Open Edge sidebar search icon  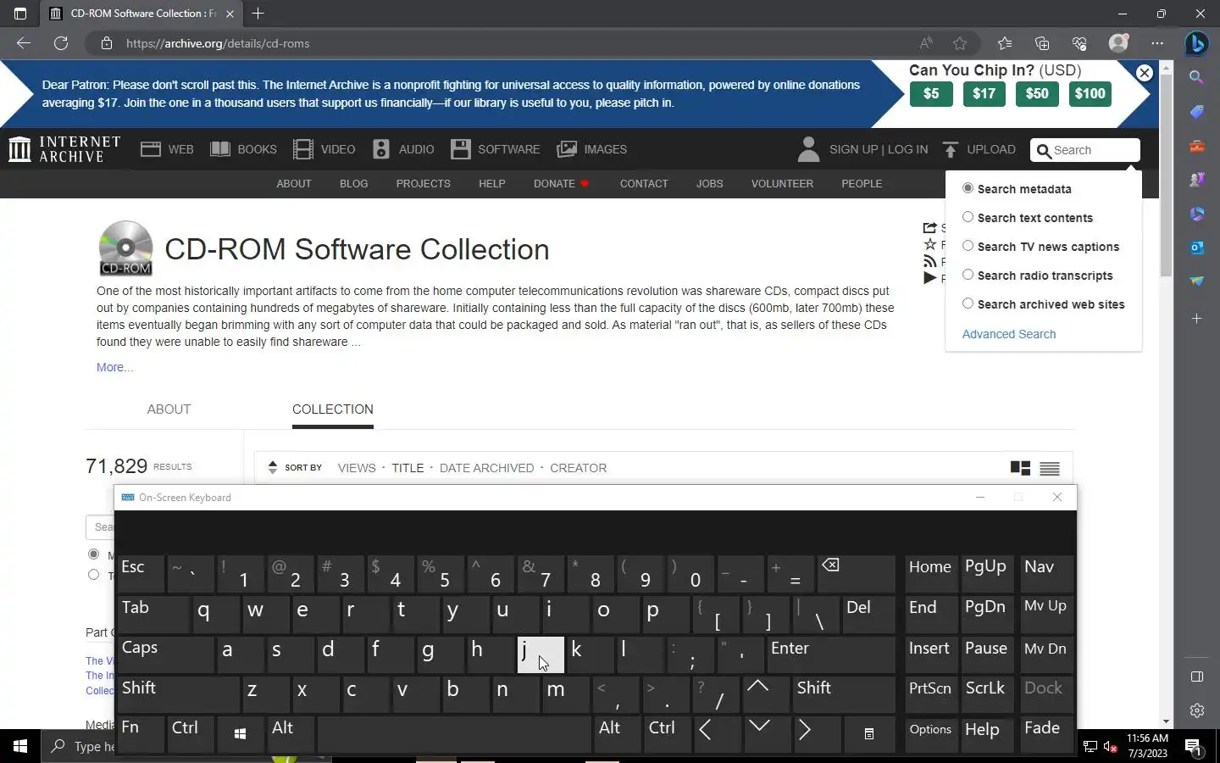pos(1196,77)
